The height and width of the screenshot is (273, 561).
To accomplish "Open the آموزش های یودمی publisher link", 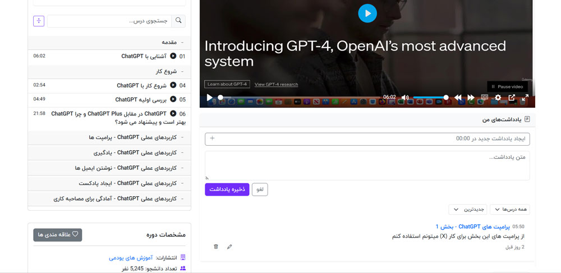I will point(131,258).
